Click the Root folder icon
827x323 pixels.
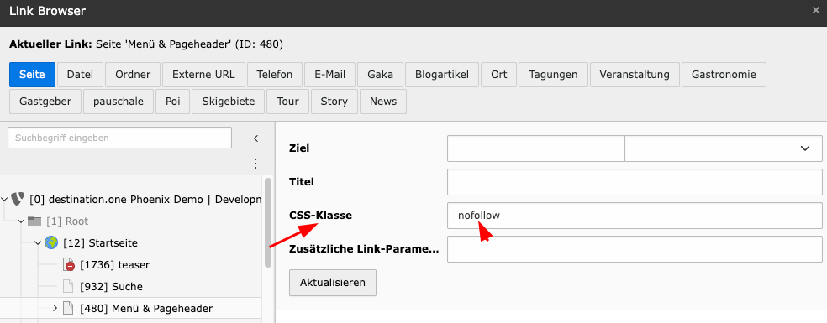coord(34,221)
